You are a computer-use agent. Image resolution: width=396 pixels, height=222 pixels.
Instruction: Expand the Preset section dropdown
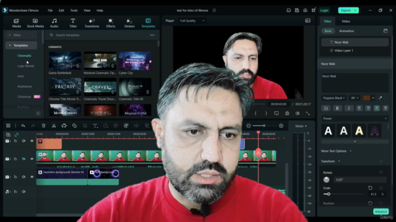pyautogui.click(x=355, y=118)
